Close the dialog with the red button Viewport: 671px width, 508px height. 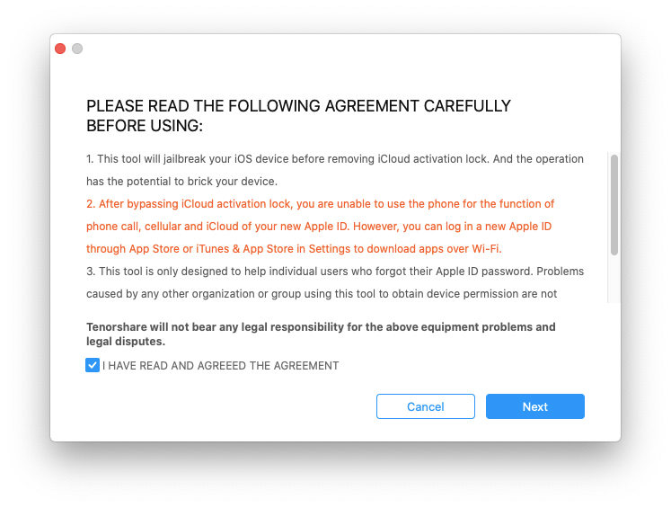pyautogui.click(x=60, y=49)
